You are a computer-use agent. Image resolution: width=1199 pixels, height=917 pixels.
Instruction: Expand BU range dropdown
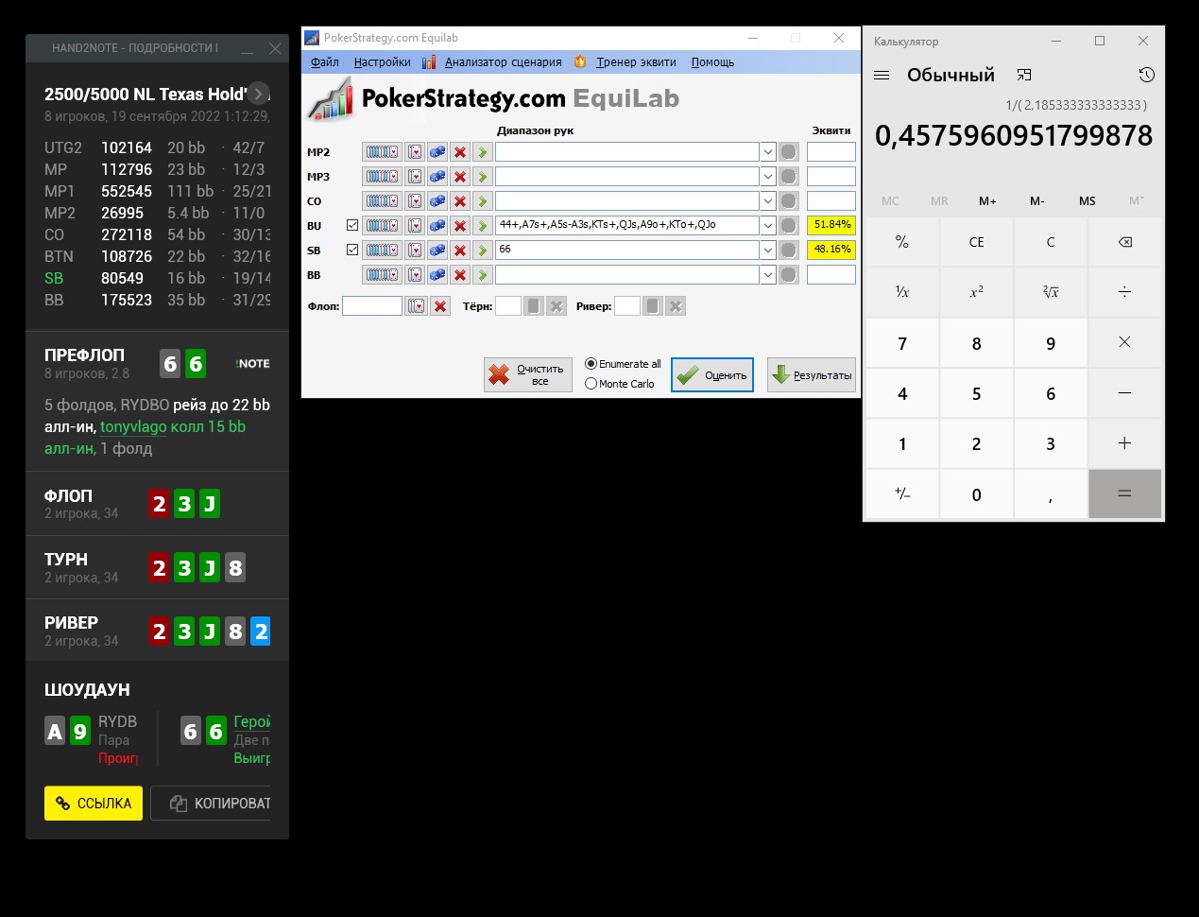pyautogui.click(x=768, y=226)
